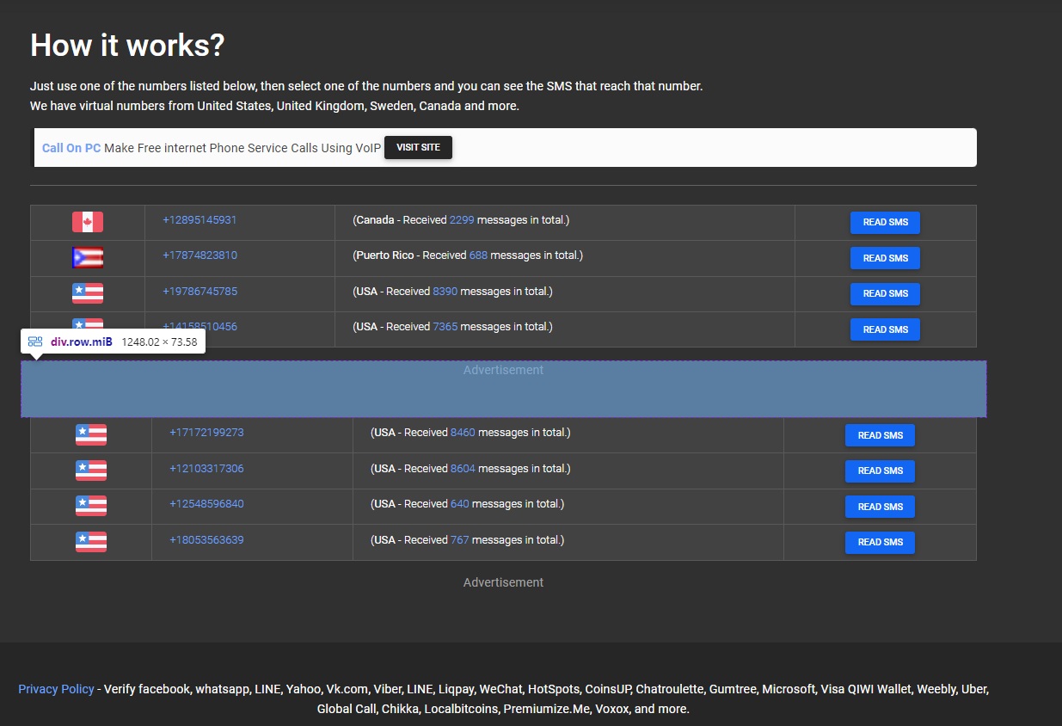
Task: Click READ SMS for the Canada number
Action: tap(885, 222)
